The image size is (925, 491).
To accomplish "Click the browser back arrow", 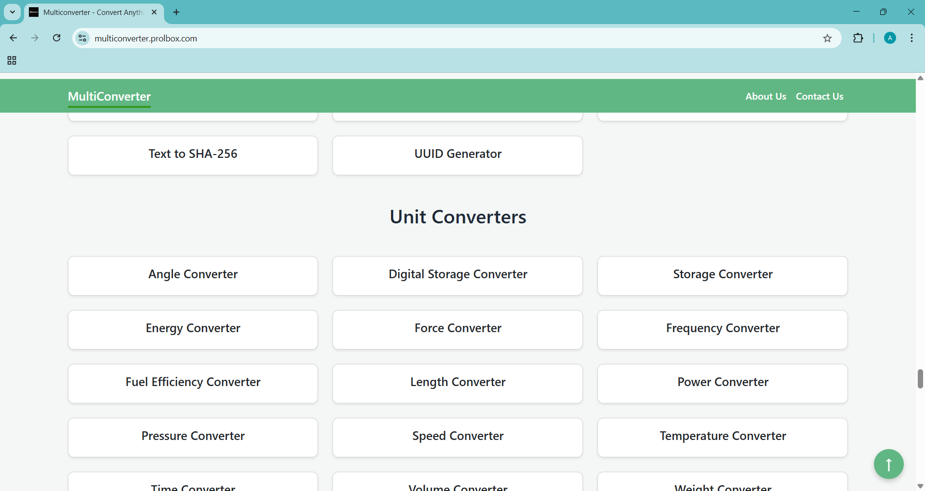I will pyautogui.click(x=13, y=38).
